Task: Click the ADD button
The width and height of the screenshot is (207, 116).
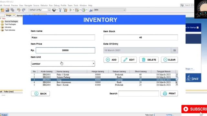Action: [111, 60]
